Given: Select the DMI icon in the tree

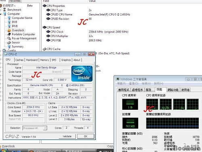Looking at the screenshot, I should 9,22.
